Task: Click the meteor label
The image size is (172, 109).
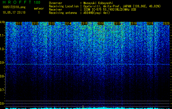Action: (x=39, y=8)
